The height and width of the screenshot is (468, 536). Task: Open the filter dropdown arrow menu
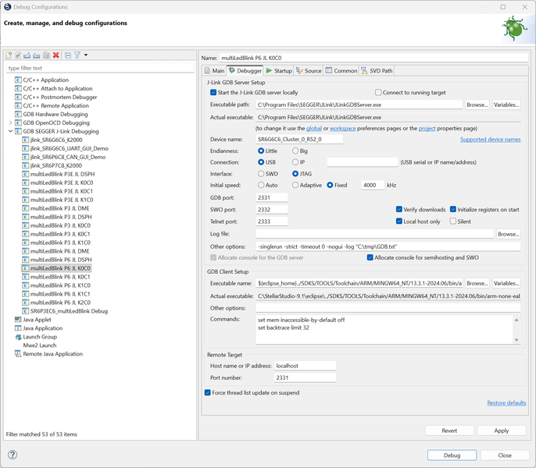tap(86, 55)
